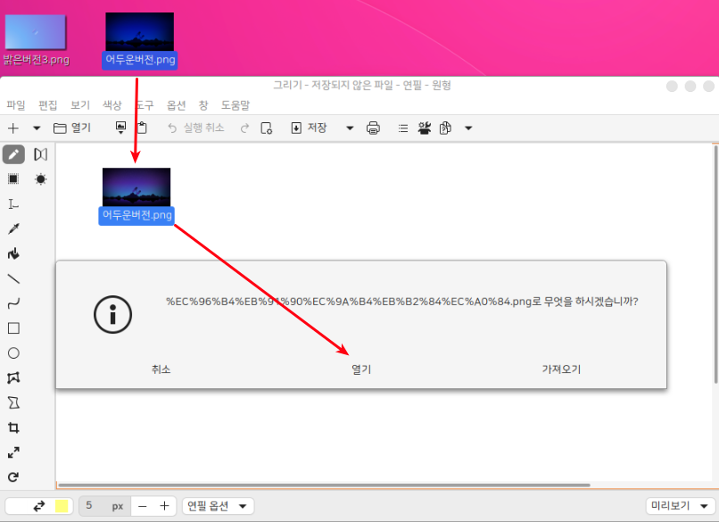719x522 pixels.
Task: Select the Rotate tool
Action: click(13, 477)
